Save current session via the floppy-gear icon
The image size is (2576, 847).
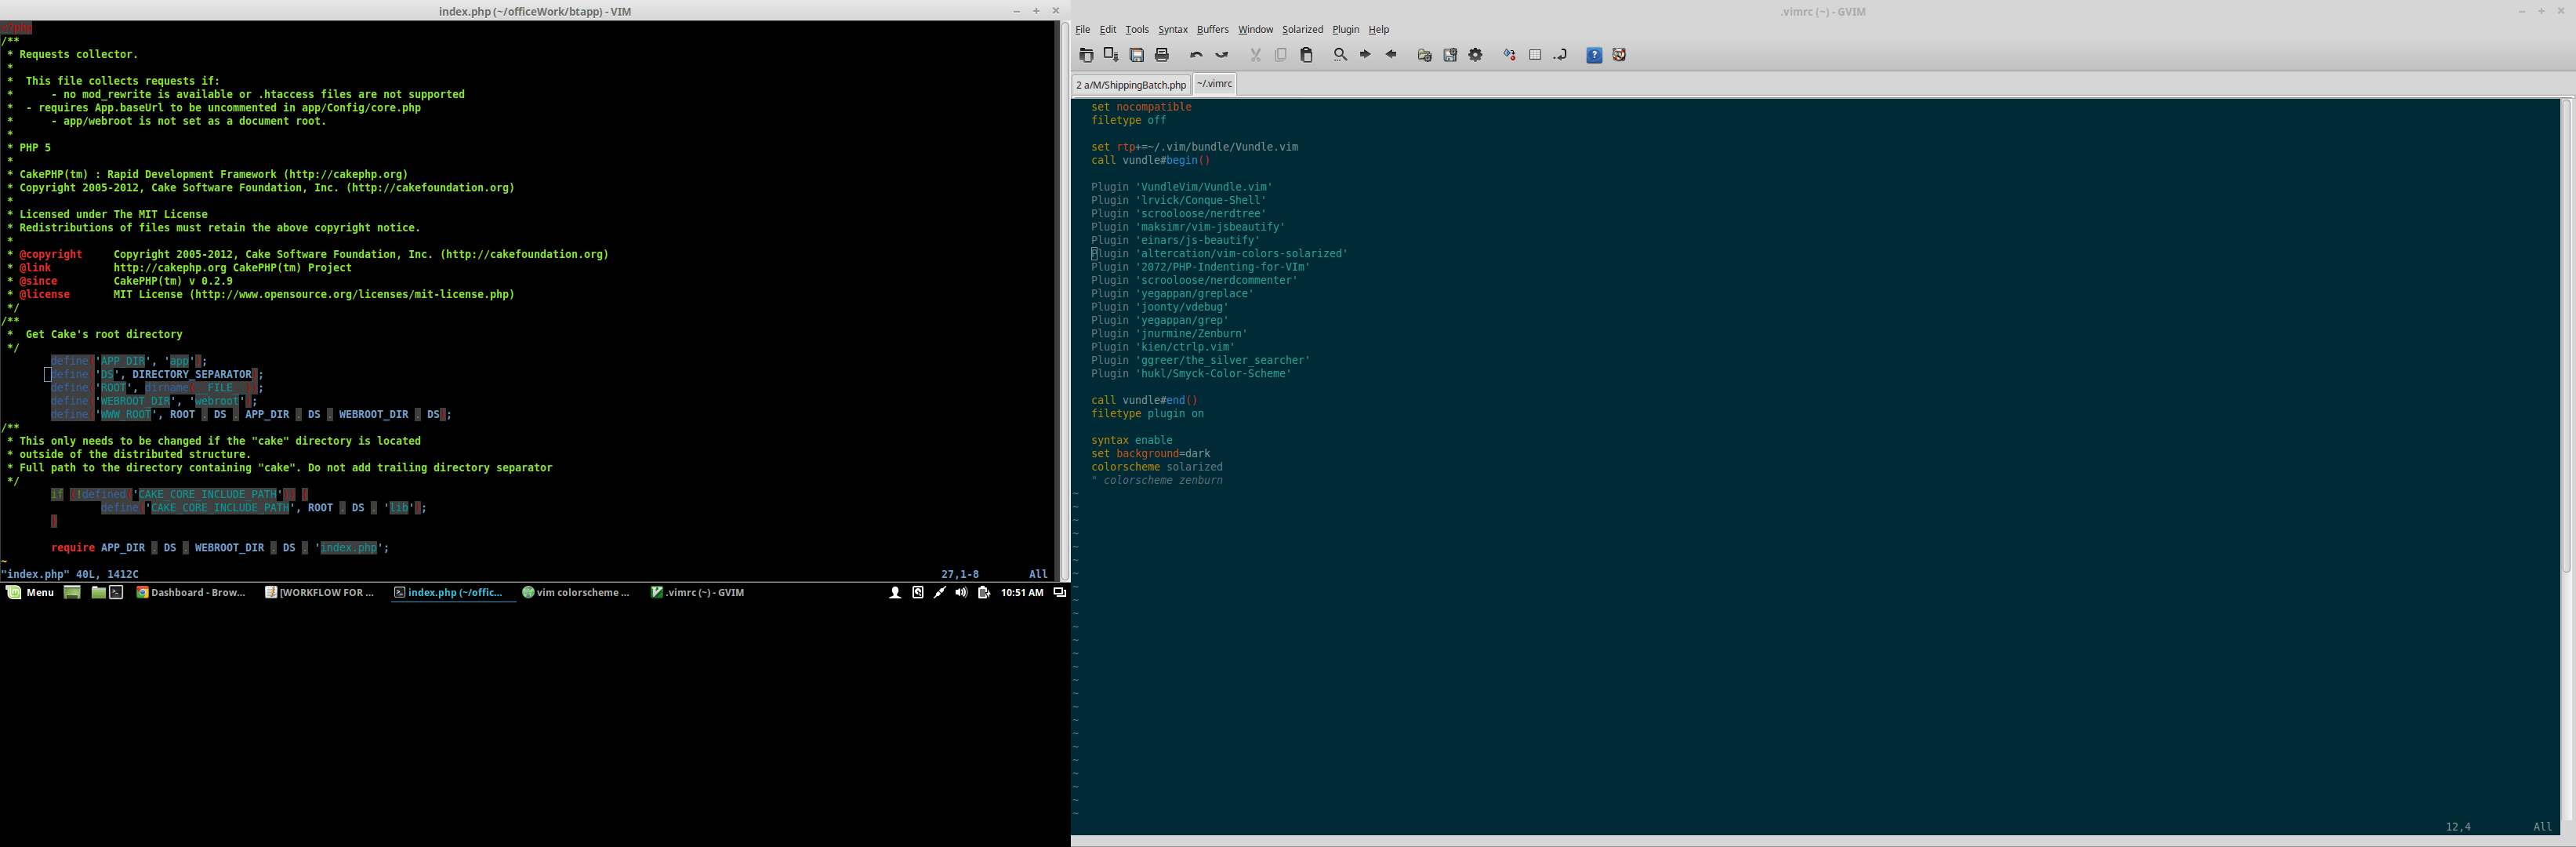click(1449, 55)
